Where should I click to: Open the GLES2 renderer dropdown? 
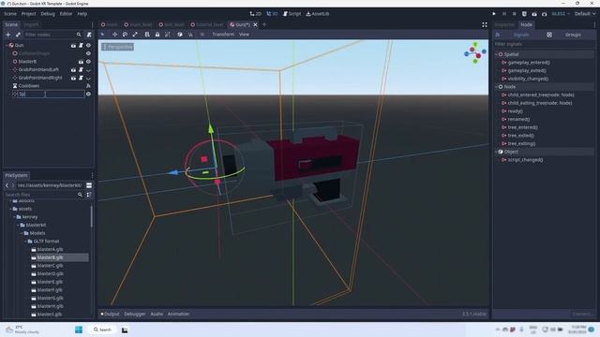[561, 14]
